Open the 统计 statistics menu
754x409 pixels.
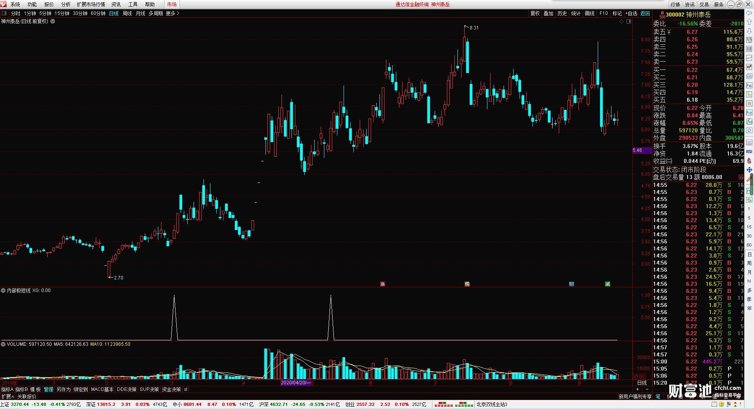coord(576,13)
